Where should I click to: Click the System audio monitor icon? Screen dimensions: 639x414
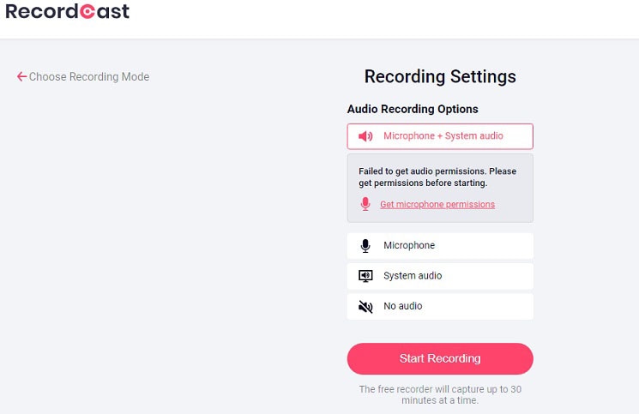[365, 276]
